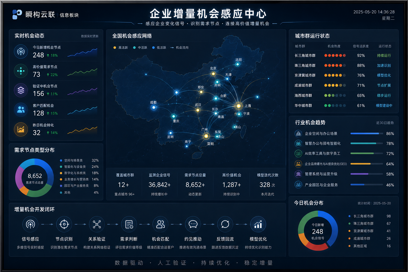Click the 机会匹配 users icon
This screenshot has width=408, height=272.
pyautogui.click(x=160, y=224)
